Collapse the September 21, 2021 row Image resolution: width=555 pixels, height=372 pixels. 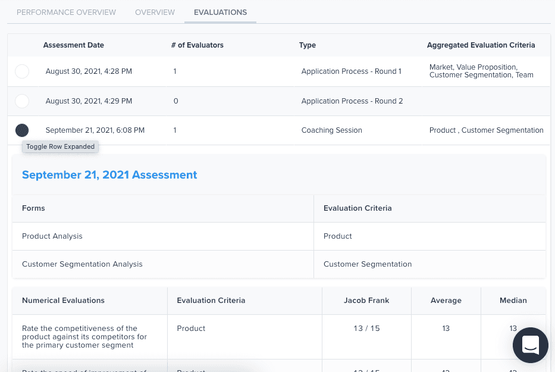22,130
